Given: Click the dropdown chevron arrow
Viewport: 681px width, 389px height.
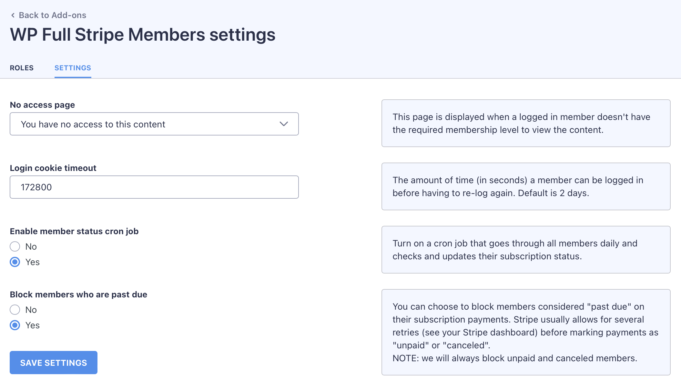Looking at the screenshot, I should point(283,124).
